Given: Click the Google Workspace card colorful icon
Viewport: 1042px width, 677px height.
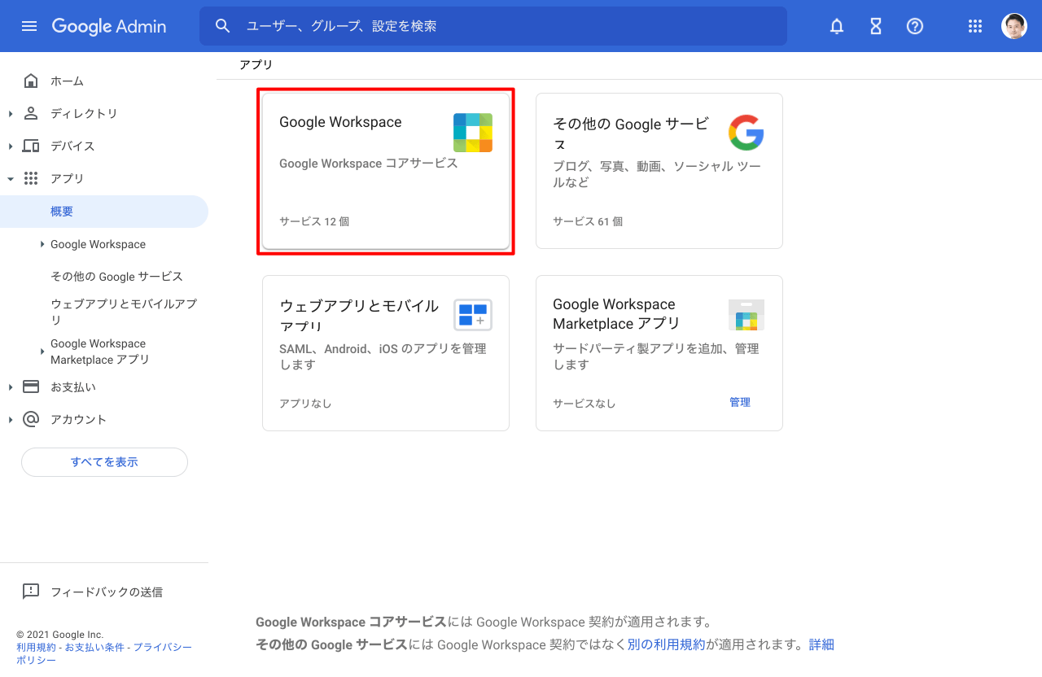Looking at the screenshot, I should coord(473,133).
